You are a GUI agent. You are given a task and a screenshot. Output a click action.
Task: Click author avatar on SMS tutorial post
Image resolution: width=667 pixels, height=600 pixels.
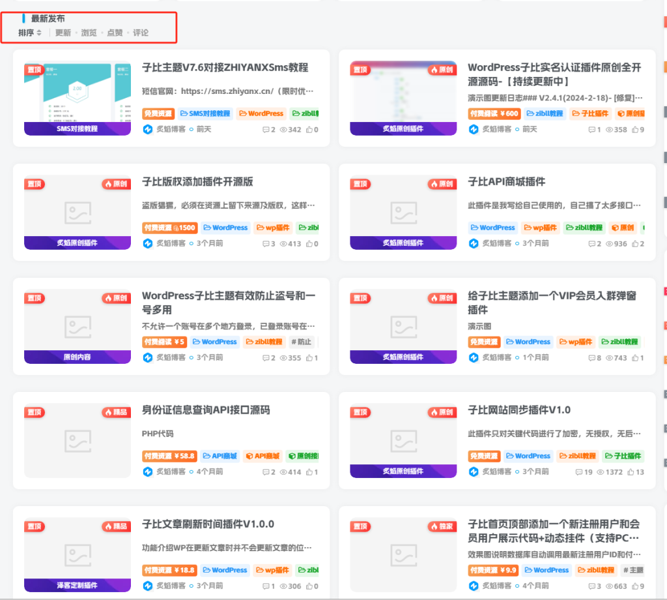point(148,129)
